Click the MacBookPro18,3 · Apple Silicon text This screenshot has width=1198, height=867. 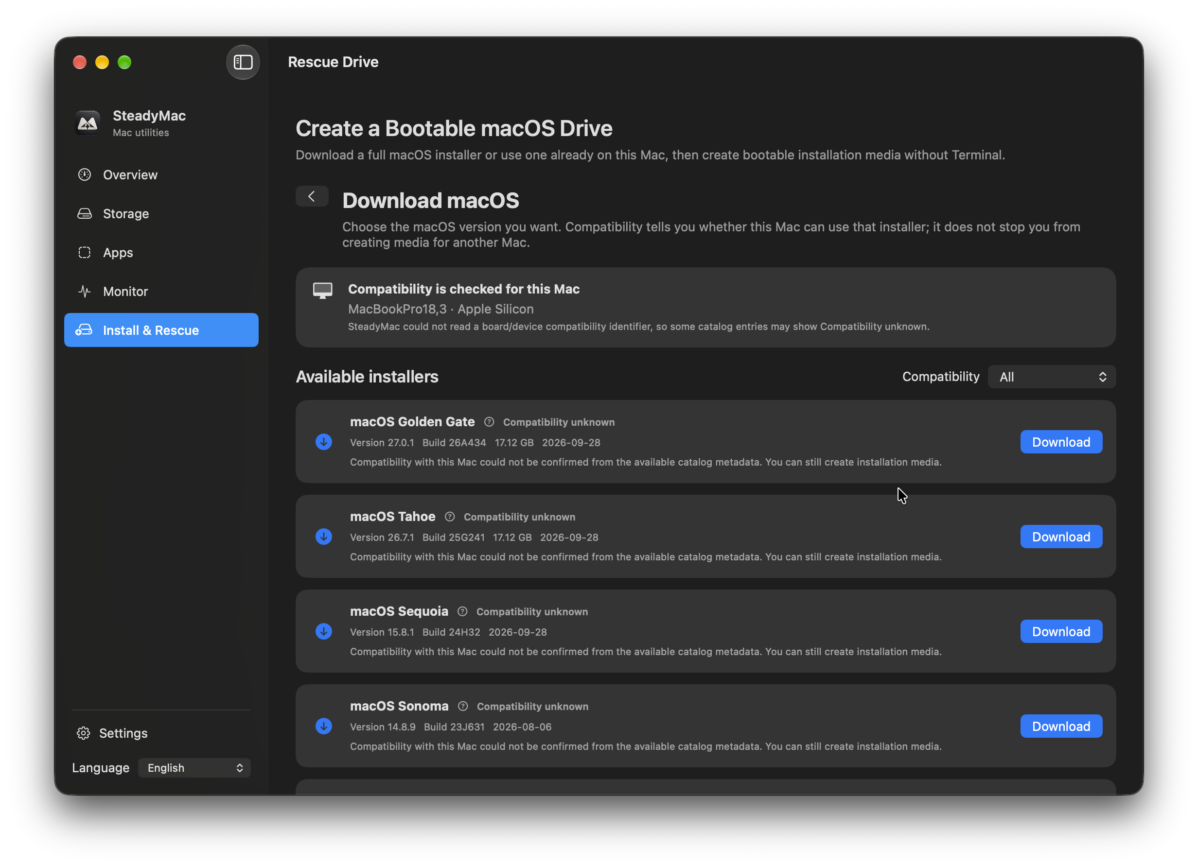pos(441,310)
